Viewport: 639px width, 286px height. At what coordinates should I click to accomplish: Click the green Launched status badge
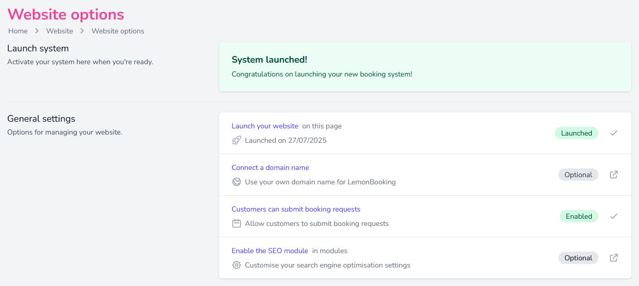[576, 133]
